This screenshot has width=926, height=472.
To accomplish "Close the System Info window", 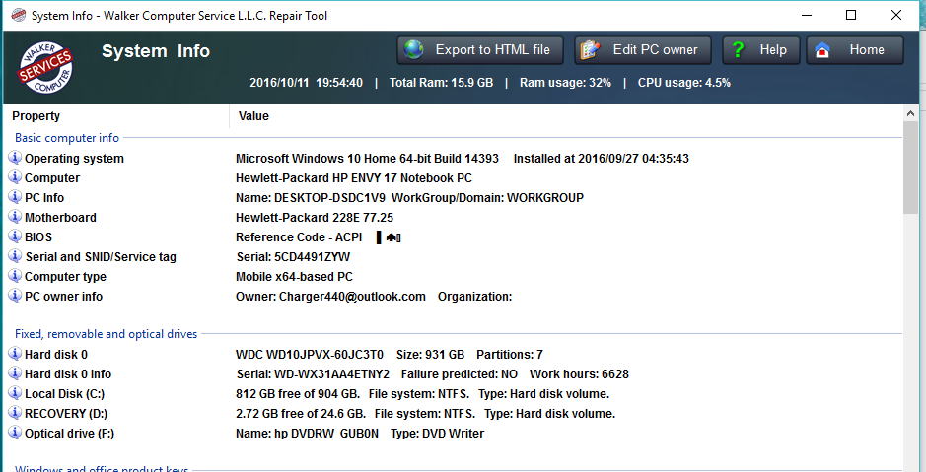I will [895, 16].
